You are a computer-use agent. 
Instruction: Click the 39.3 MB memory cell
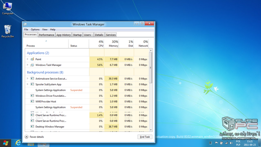(x=111, y=78)
